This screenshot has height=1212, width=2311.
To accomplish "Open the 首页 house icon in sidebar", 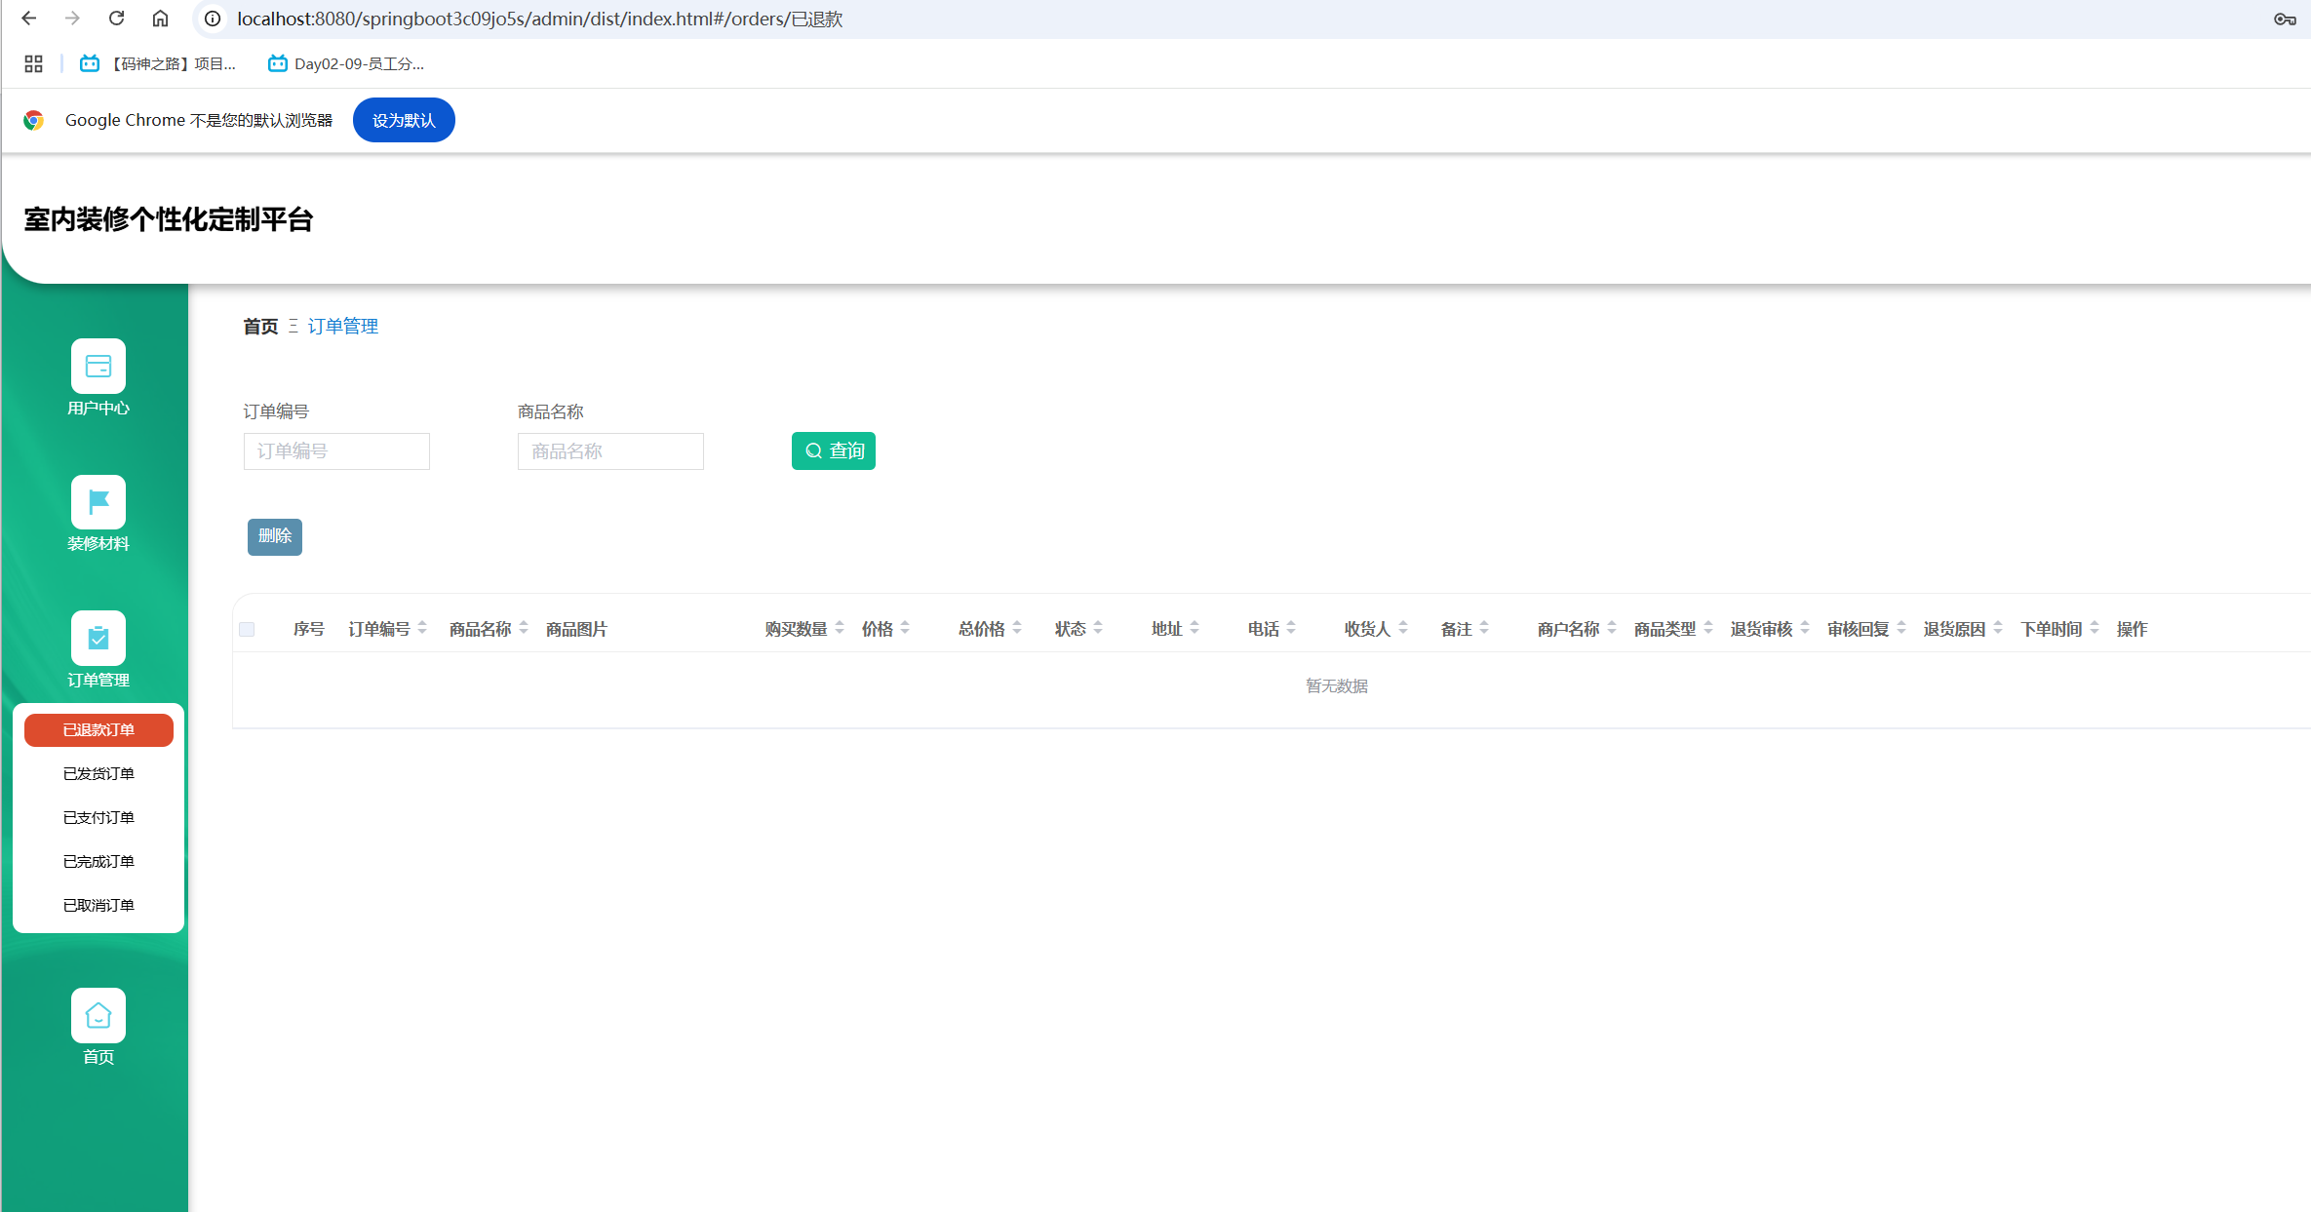I will pos(98,1015).
